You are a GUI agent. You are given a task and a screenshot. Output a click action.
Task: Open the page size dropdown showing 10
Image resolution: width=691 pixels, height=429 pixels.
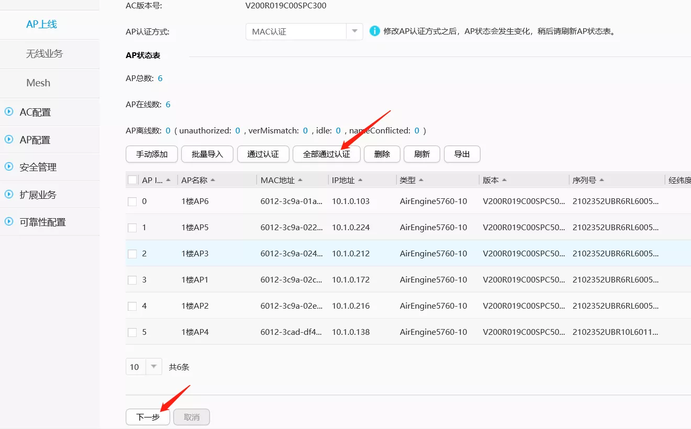143,367
